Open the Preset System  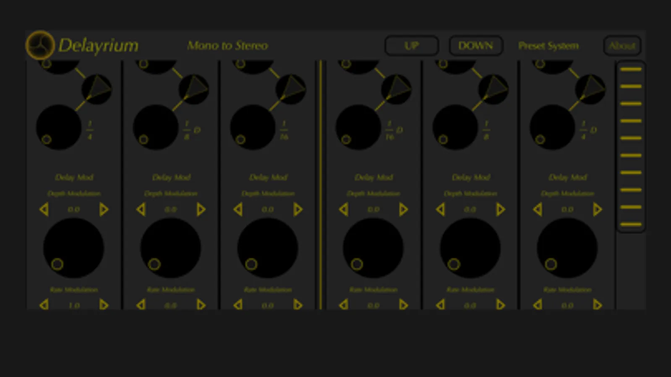[x=548, y=46]
